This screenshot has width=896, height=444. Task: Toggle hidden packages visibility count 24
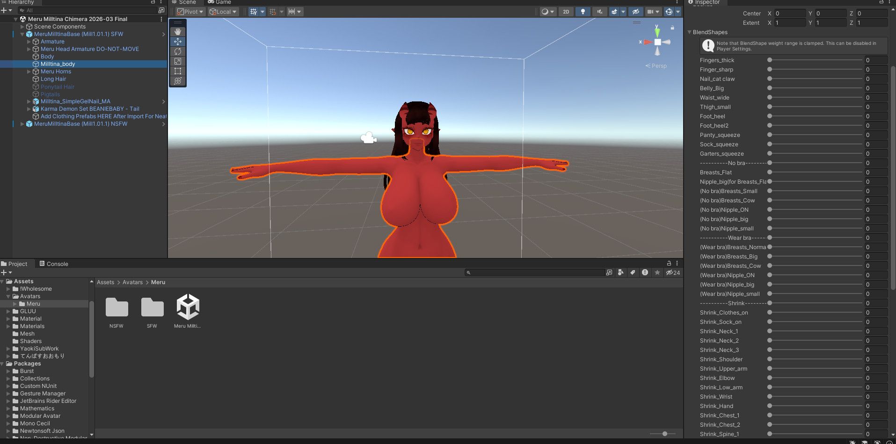click(673, 272)
